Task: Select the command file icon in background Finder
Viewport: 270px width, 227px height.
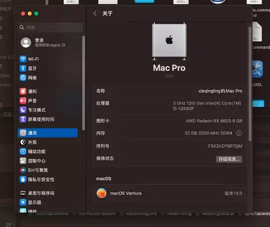Action: [257, 32]
